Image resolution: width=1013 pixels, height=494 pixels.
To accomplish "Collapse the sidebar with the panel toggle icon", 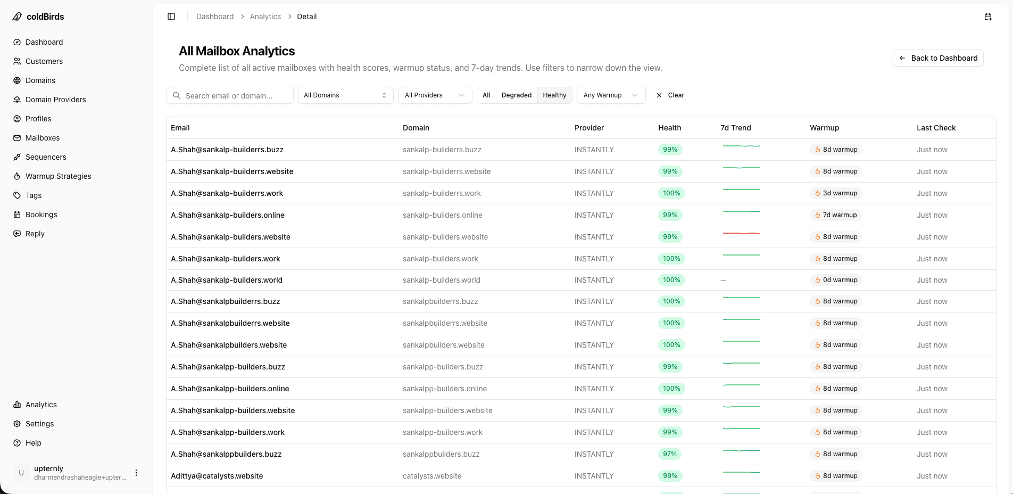I will click(x=171, y=17).
